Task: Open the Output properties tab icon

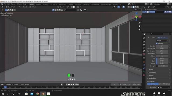Action: [x=144, y=45]
